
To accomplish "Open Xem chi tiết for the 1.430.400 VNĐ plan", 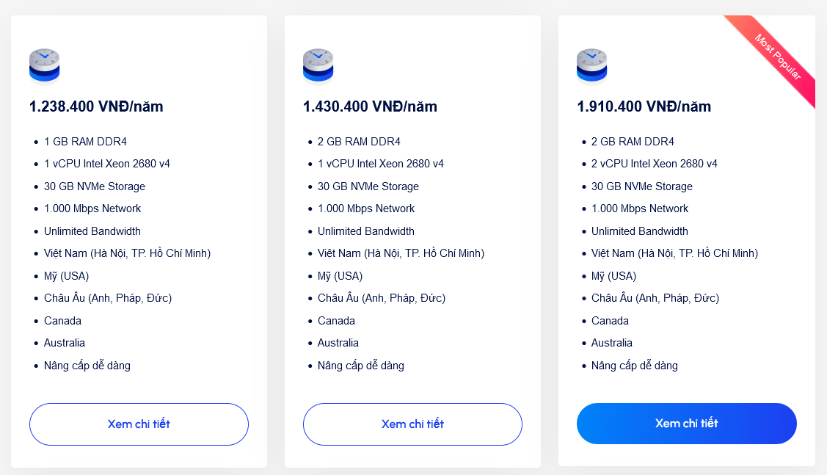I will coord(412,424).
